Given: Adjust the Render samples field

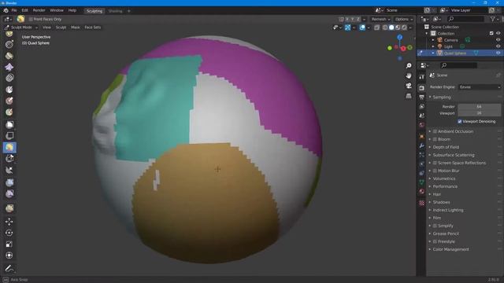Looking at the screenshot, I should tap(480, 106).
